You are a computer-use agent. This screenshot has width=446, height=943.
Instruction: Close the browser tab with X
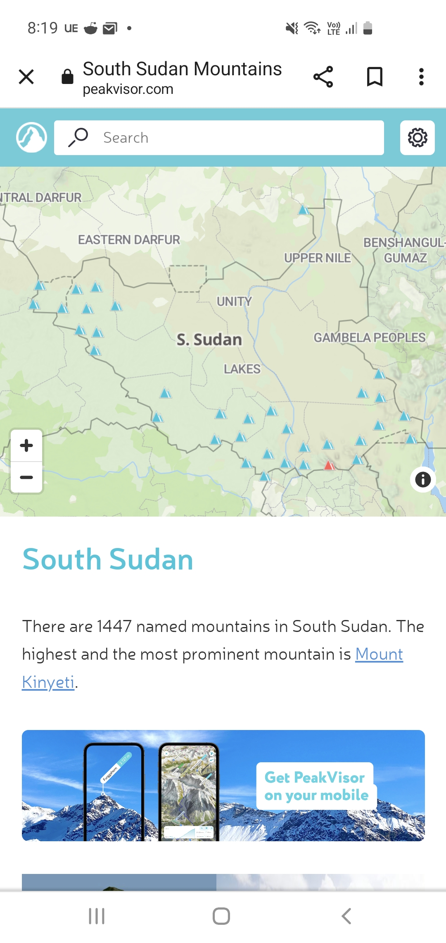coord(26,77)
